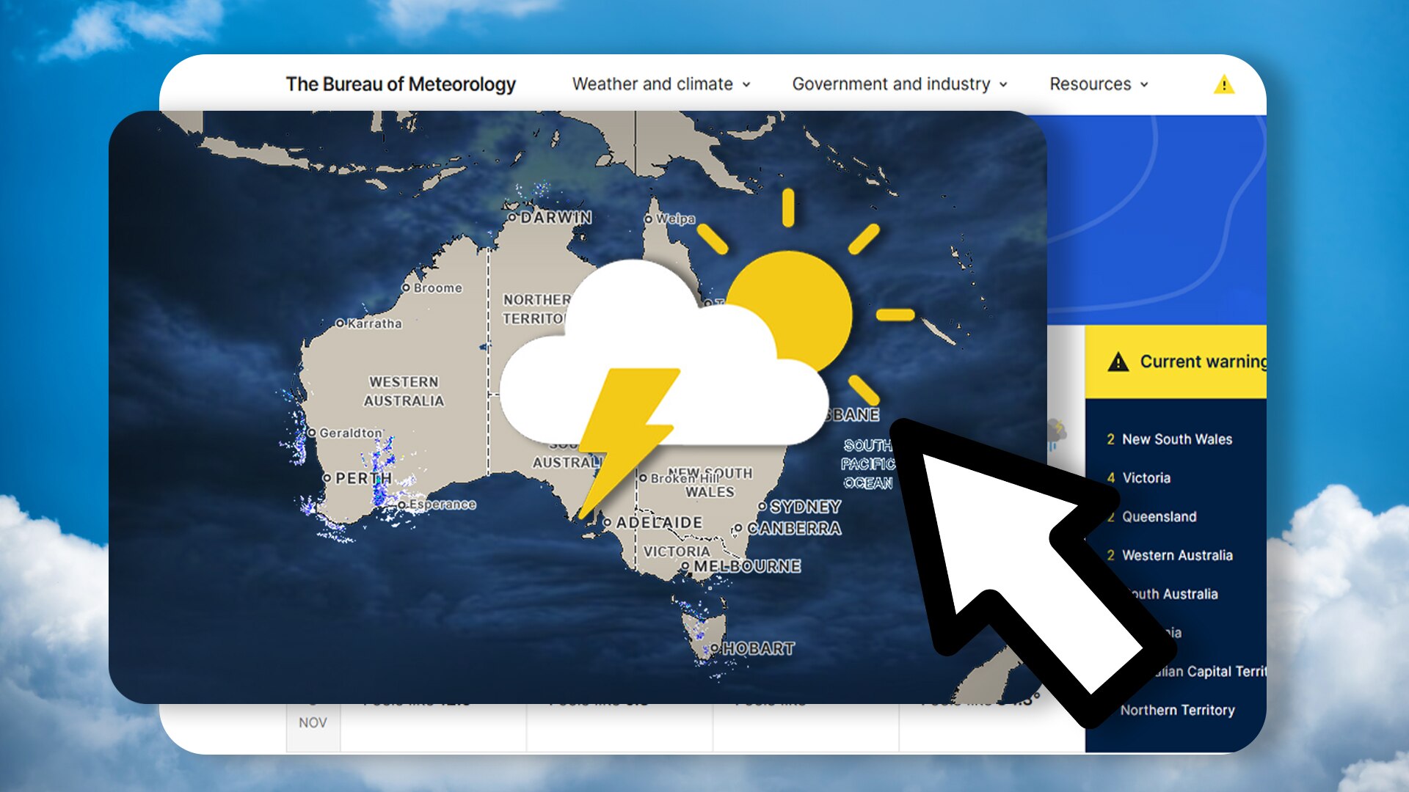The width and height of the screenshot is (1409, 792).
Task: Open Western Australia warnings
Action: (1169, 556)
